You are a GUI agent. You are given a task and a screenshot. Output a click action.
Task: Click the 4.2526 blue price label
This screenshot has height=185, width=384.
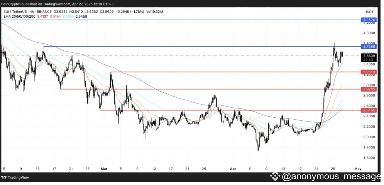pos(369,20)
